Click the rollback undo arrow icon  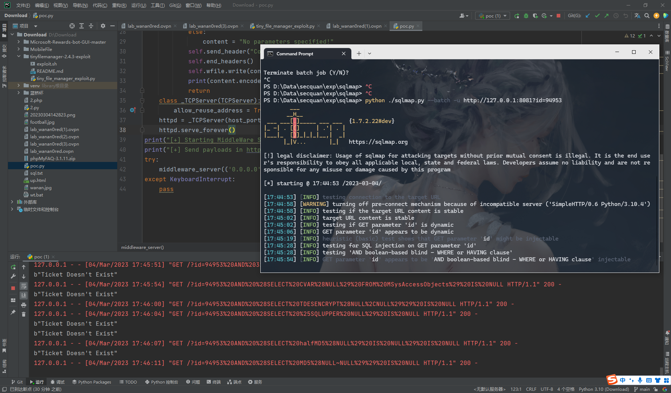pyautogui.click(x=625, y=16)
